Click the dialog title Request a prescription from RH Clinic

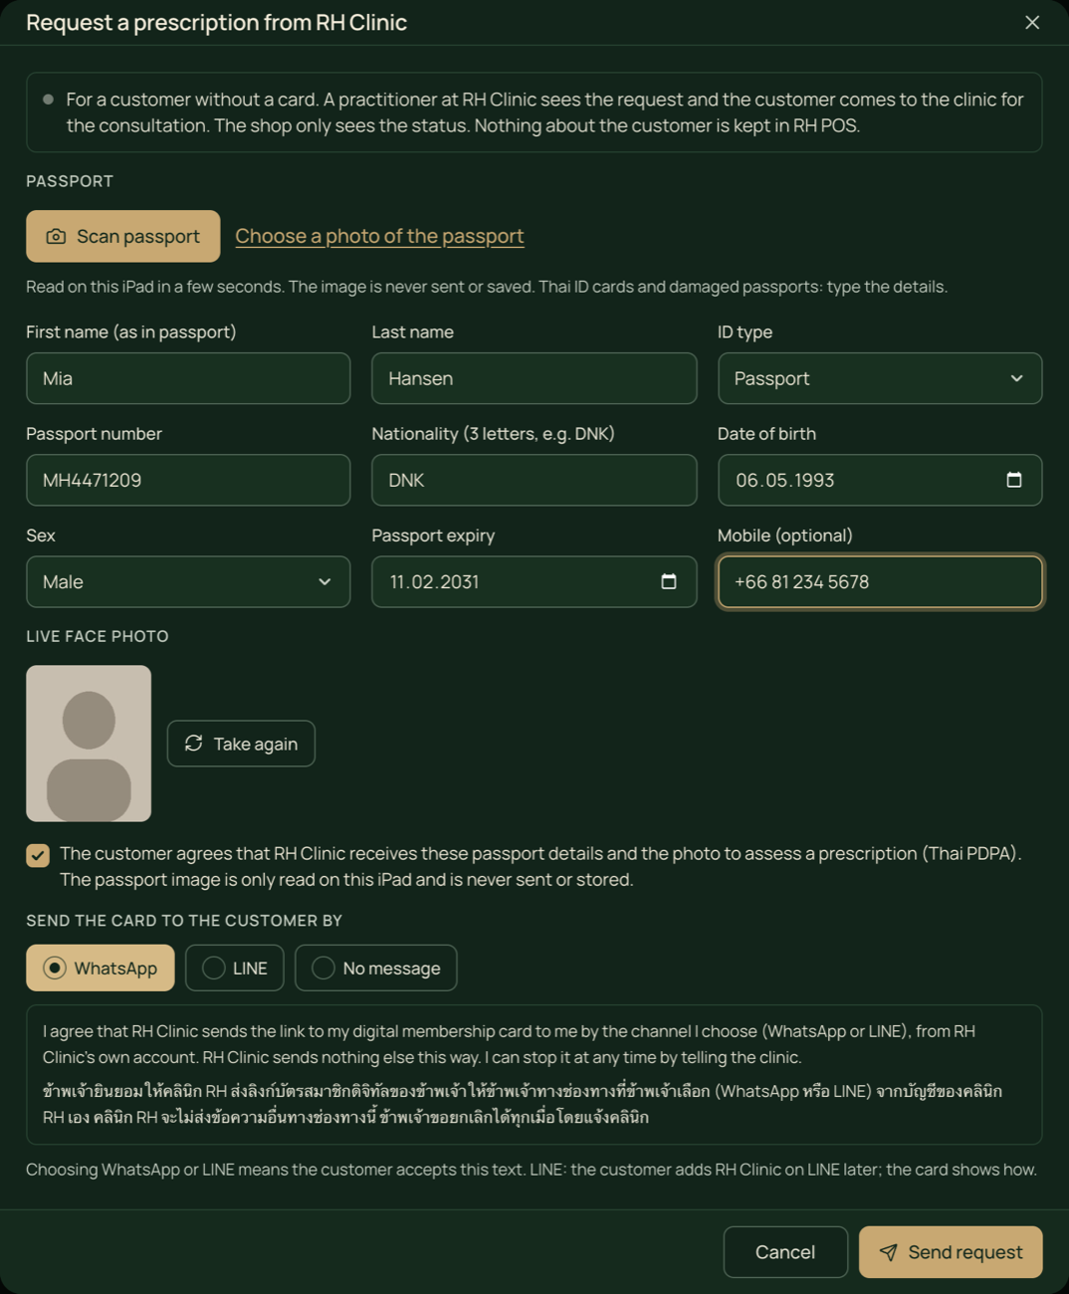(216, 22)
